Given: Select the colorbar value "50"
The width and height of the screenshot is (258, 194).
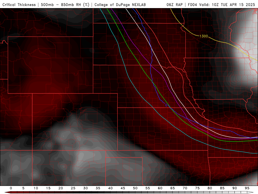Looking at the screenshot, I should coord(135,188).
